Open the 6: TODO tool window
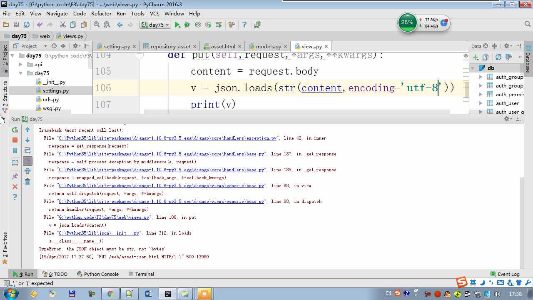 (x=55, y=274)
